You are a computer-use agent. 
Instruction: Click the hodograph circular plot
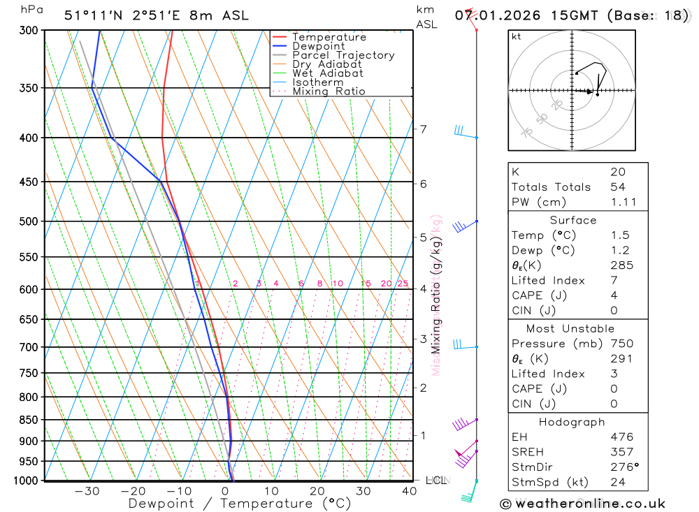(x=572, y=91)
